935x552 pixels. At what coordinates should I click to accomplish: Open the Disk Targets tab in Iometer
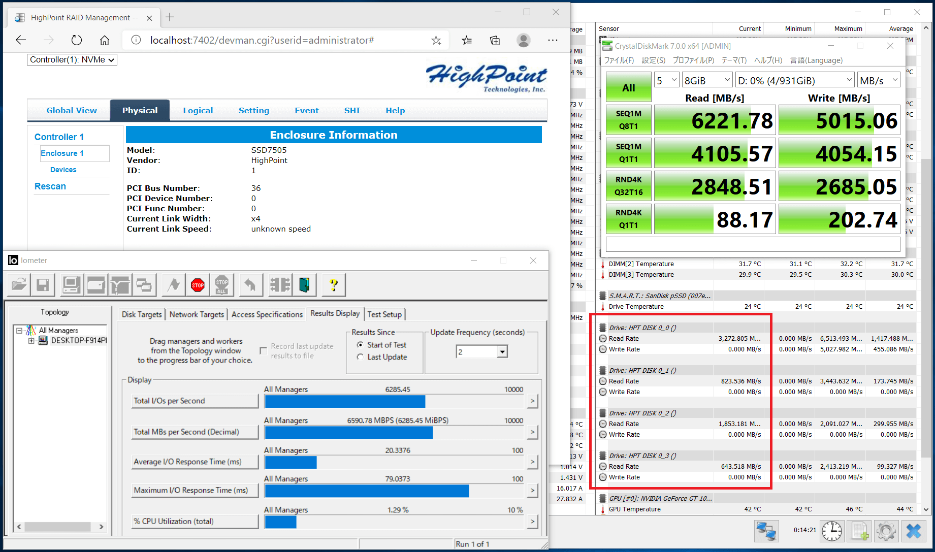point(142,314)
